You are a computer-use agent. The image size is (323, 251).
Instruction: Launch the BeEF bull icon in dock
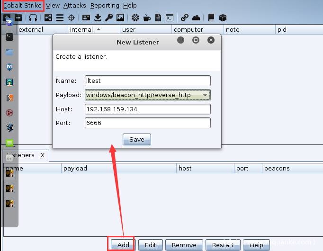click(x=9, y=128)
